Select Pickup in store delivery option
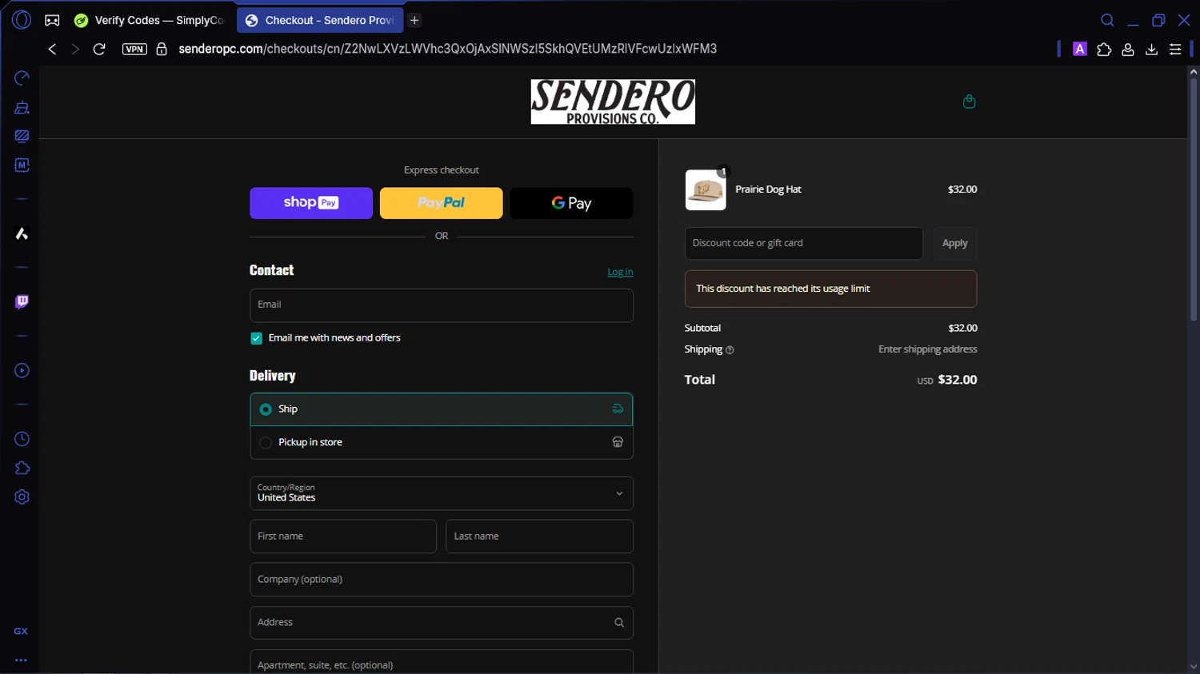 coord(442,442)
